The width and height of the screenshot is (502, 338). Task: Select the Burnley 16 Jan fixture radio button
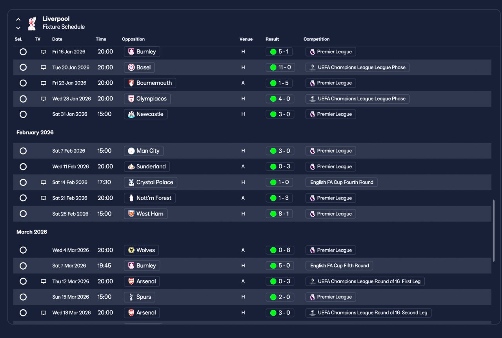click(x=23, y=52)
